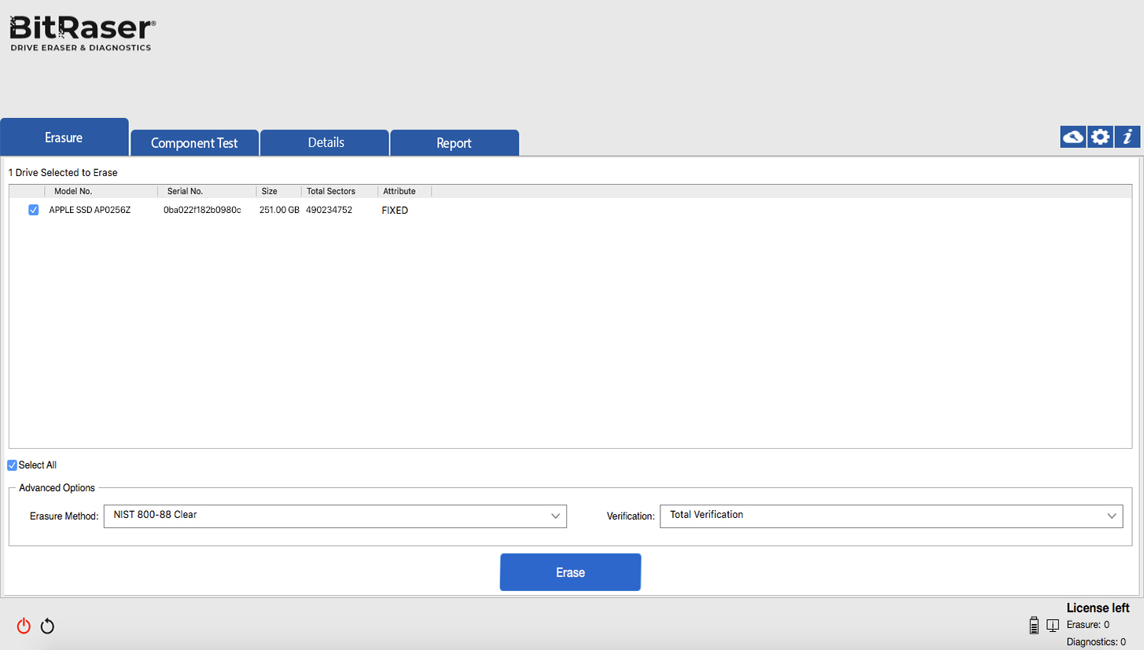Reboot using the restart icon

[47, 626]
